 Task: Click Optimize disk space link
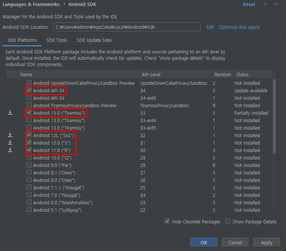pos(239,27)
